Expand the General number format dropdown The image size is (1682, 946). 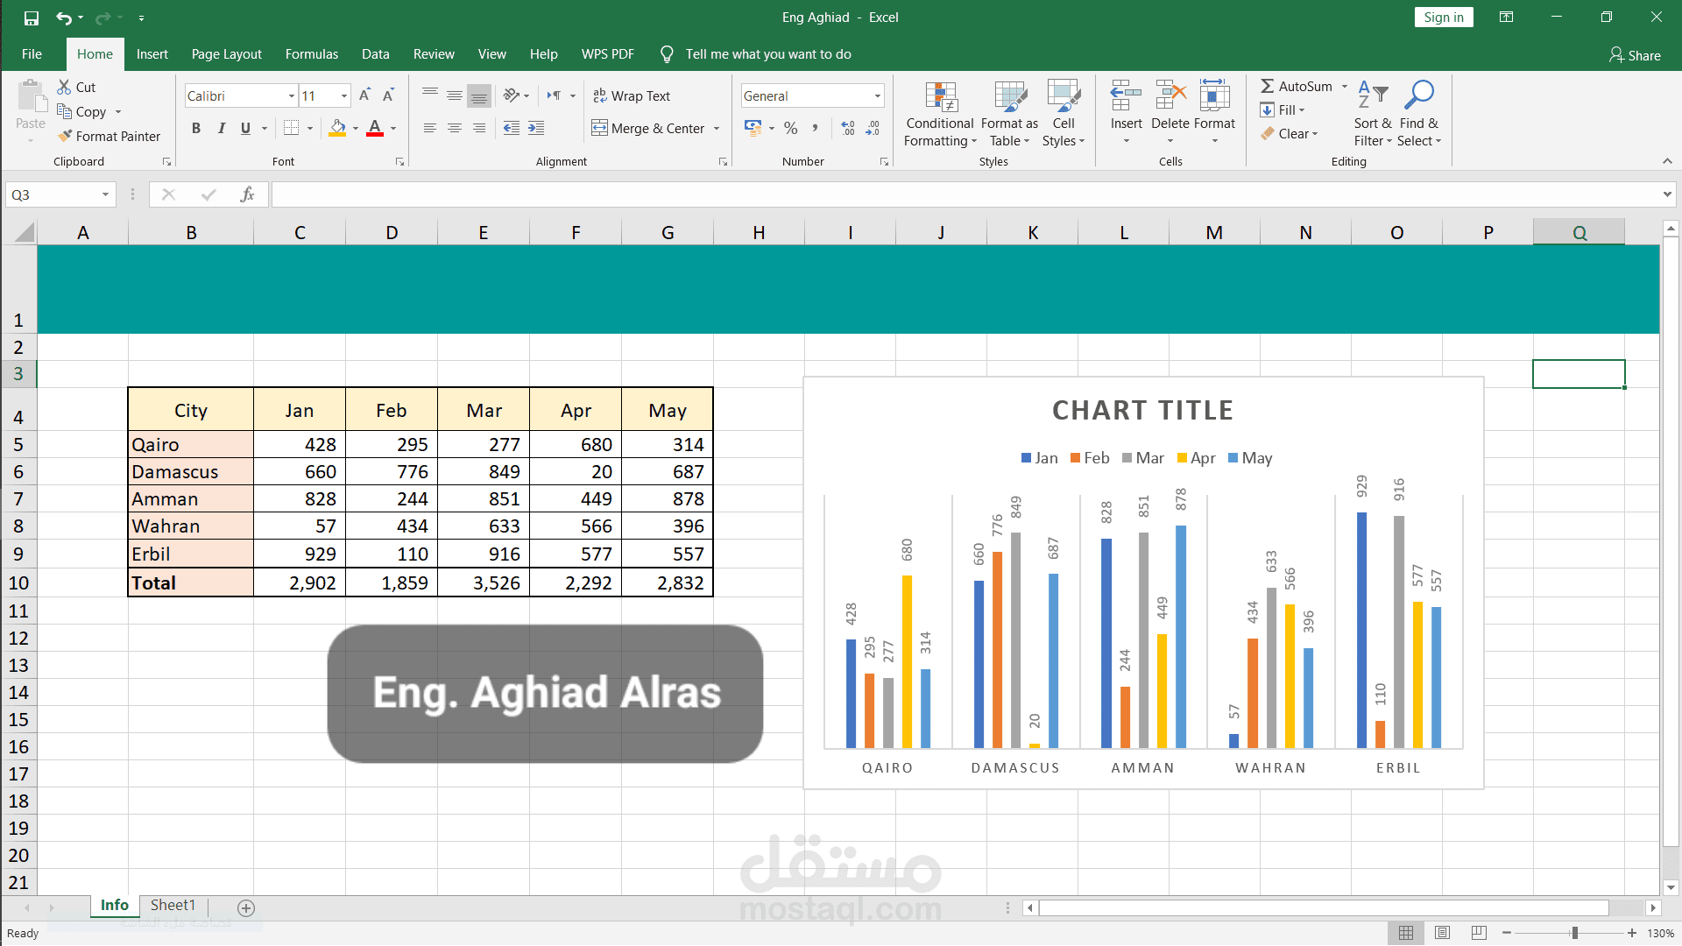coord(877,95)
